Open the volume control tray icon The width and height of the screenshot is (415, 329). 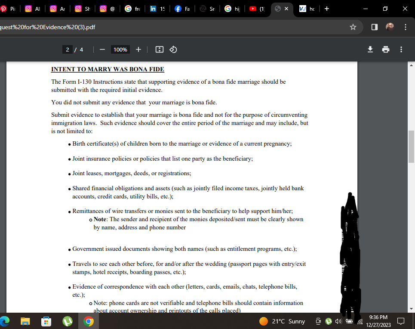(338, 321)
